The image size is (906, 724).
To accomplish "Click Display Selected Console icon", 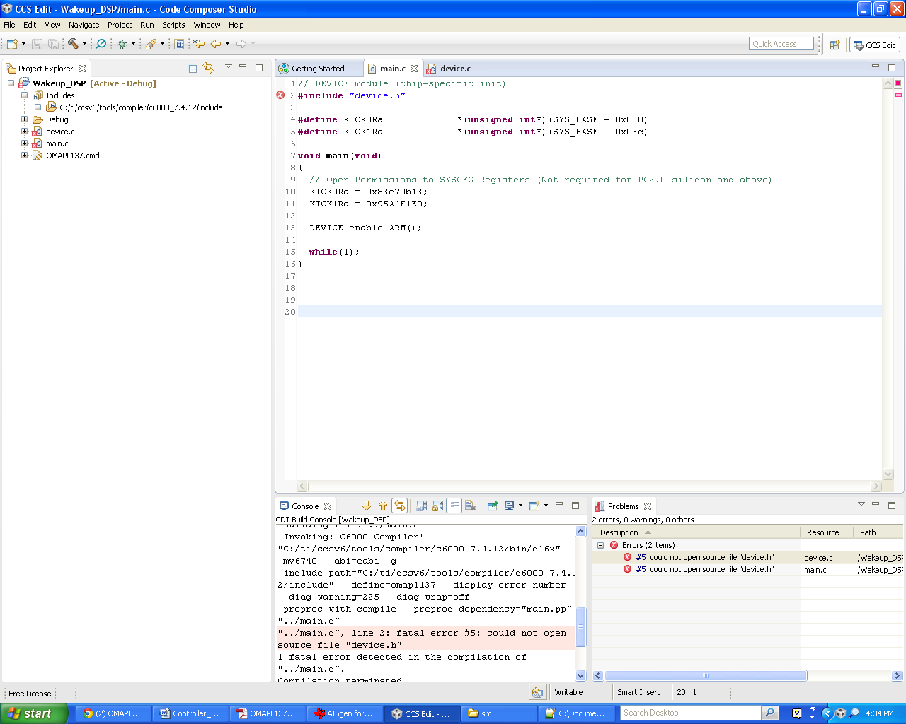I will [509, 506].
